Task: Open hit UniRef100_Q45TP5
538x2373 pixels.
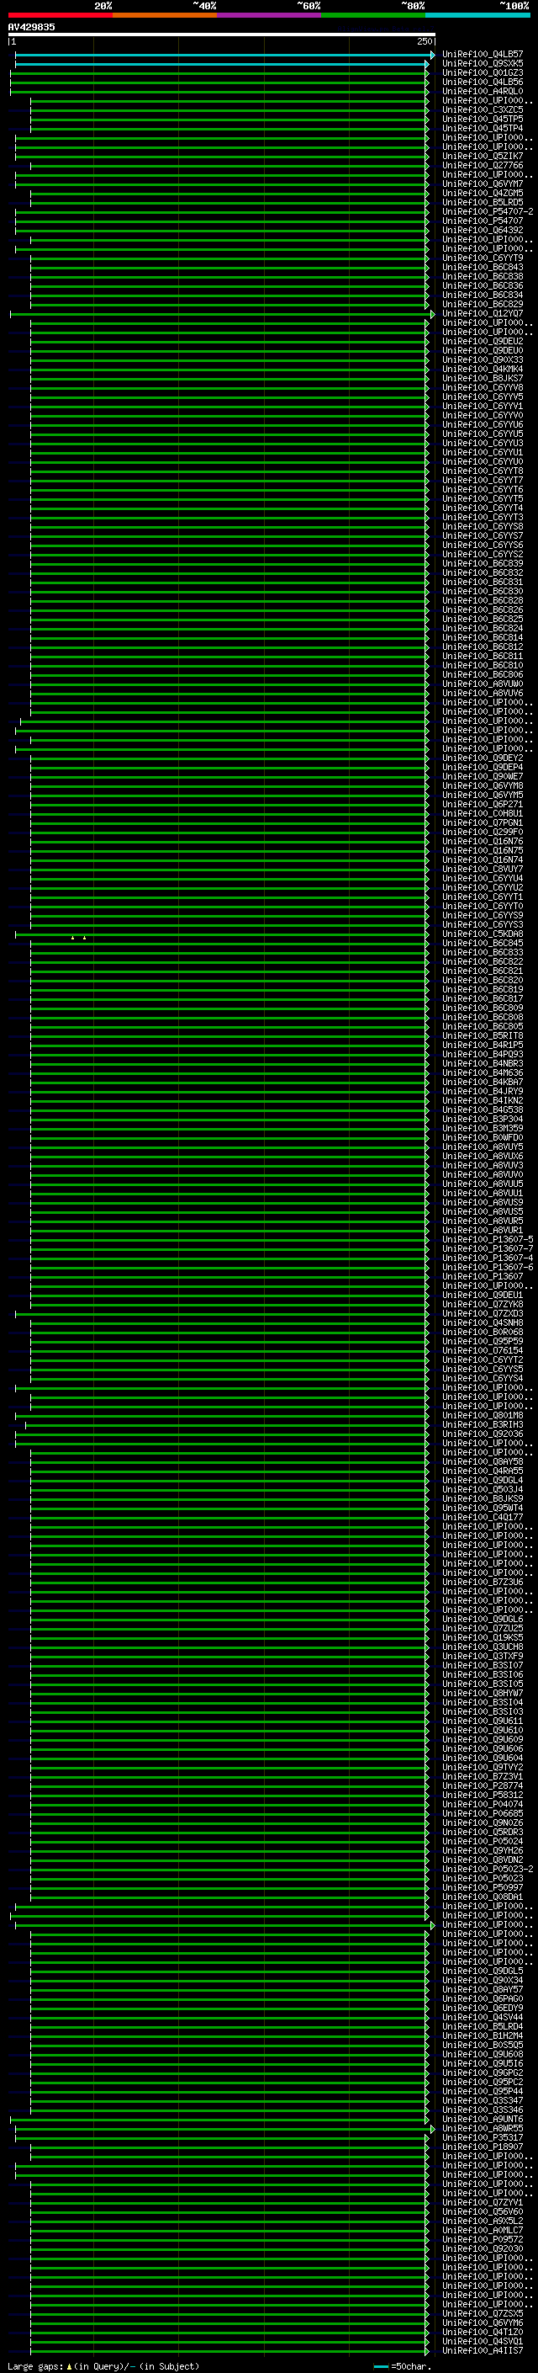Action: pyautogui.click(x=483, y=119)
